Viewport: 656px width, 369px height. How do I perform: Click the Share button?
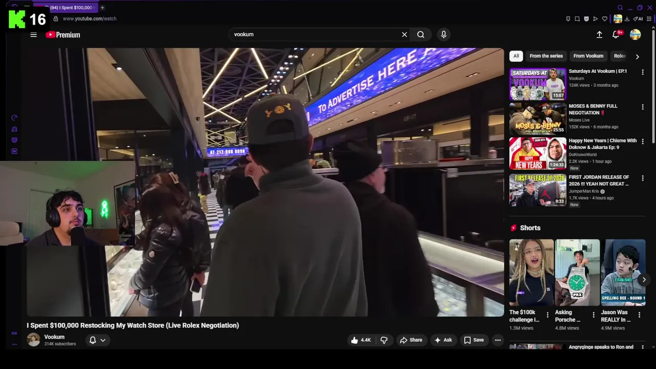411,340
